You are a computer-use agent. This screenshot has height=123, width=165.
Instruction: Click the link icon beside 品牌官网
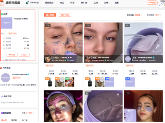[2, 96]
